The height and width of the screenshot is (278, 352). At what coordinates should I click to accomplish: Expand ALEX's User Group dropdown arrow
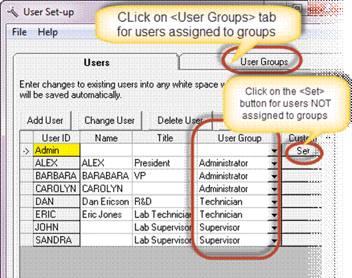click(274, 164)
